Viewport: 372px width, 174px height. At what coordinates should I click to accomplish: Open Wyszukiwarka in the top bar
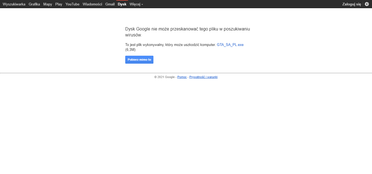point(14,4)
